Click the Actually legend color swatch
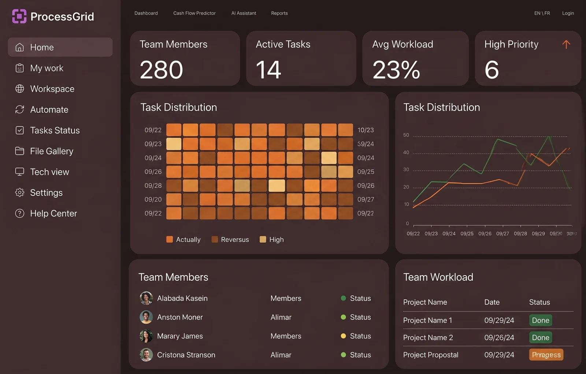 (170, 239)
